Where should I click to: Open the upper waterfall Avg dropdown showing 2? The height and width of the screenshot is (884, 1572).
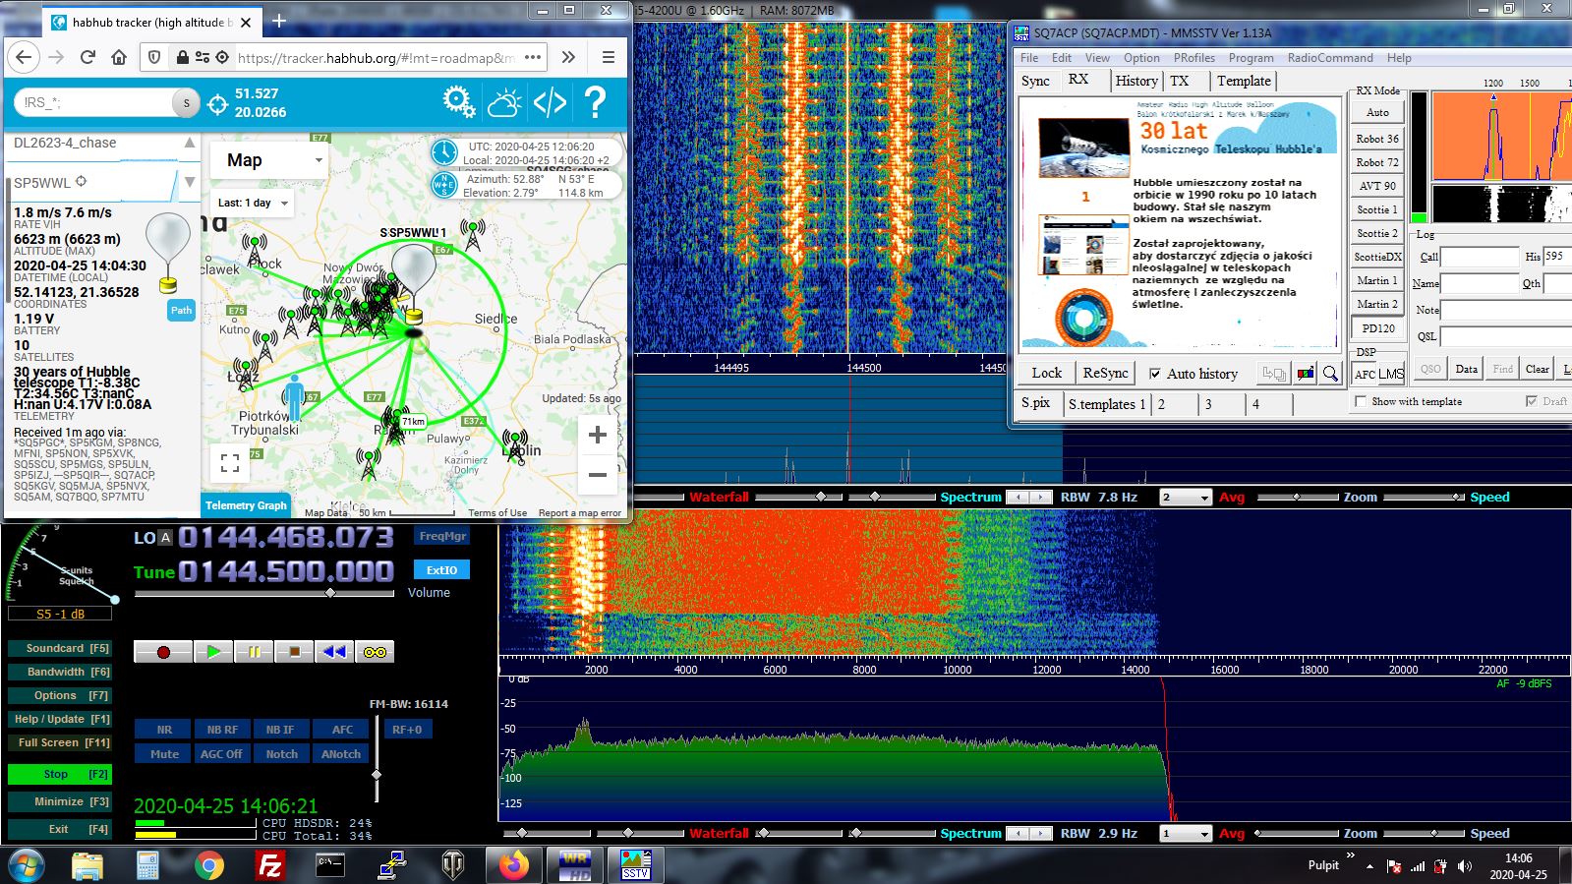click(x=1186, y=498)
